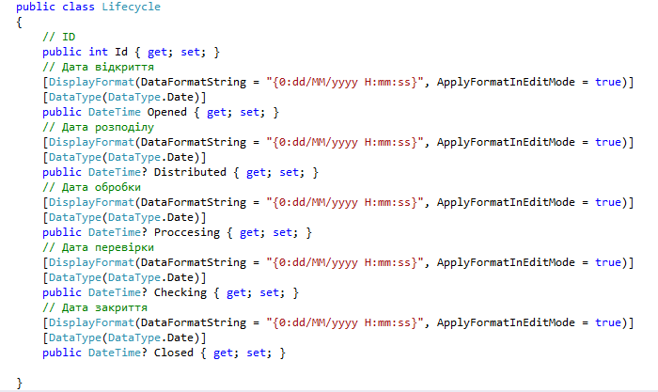Click the comment '// Дата обробки'
This screenshot has width=658, height=392.
pyautogui.click(x=91, y=188)
